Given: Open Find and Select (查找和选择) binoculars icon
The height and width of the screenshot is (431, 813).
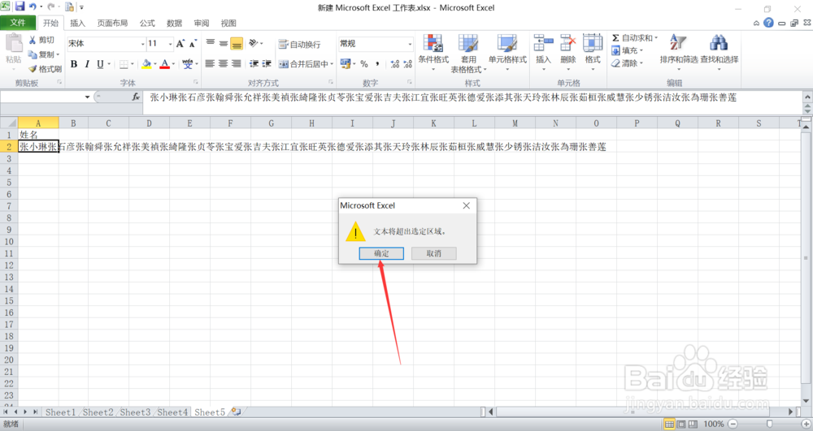Looking at the screenshot, I should tap(719, 44).
